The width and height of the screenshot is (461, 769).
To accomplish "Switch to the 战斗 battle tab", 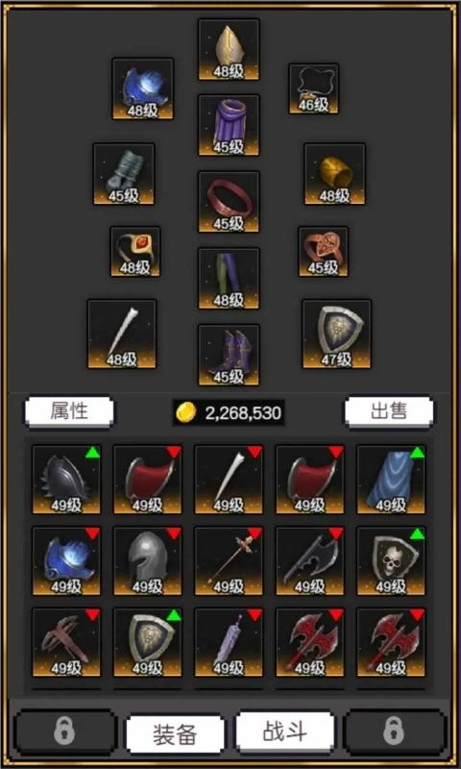I will (x=285, y=732).
